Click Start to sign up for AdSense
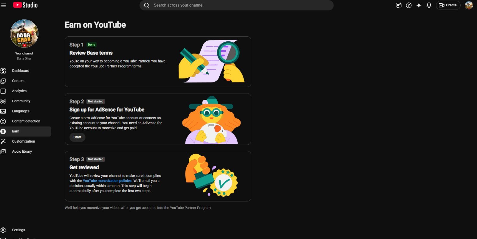 click(x=78, y=137)
